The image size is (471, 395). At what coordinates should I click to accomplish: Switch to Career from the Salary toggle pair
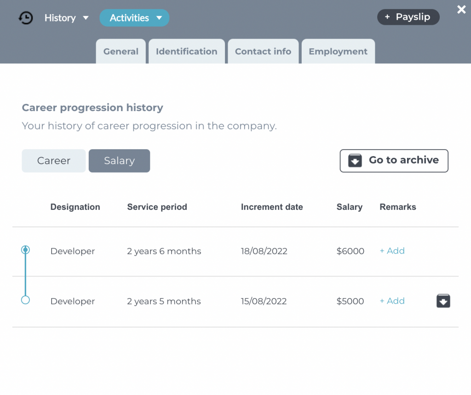pos(53,161)
